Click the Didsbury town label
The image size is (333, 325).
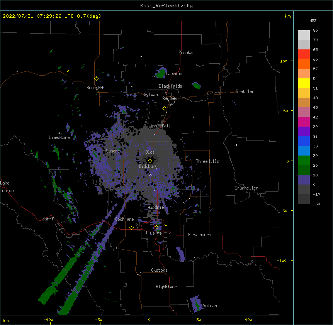click(x=148, y=166)
